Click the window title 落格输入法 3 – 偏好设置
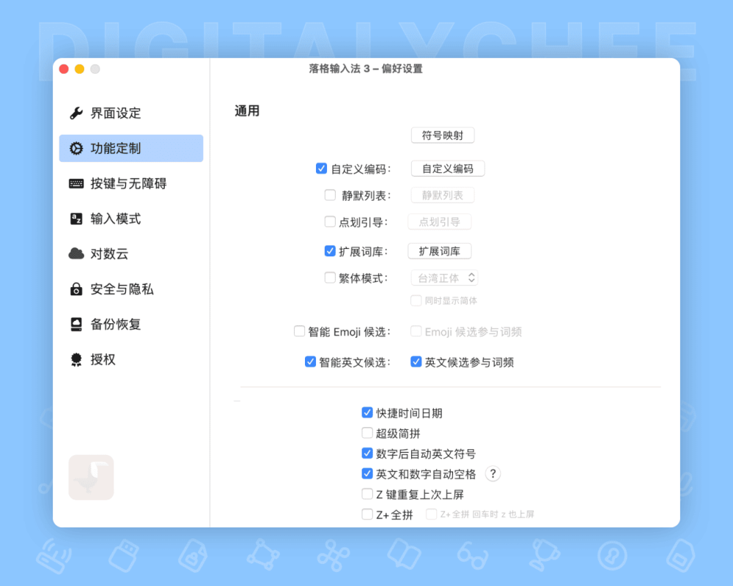The height and width of the screenshot is (586, 733). 366,69
